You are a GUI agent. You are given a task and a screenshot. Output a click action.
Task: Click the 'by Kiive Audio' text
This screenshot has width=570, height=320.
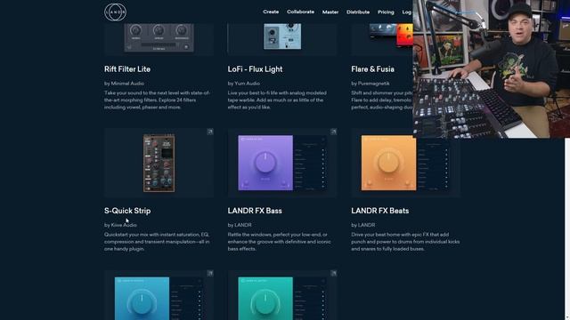[x=120, y=225]
